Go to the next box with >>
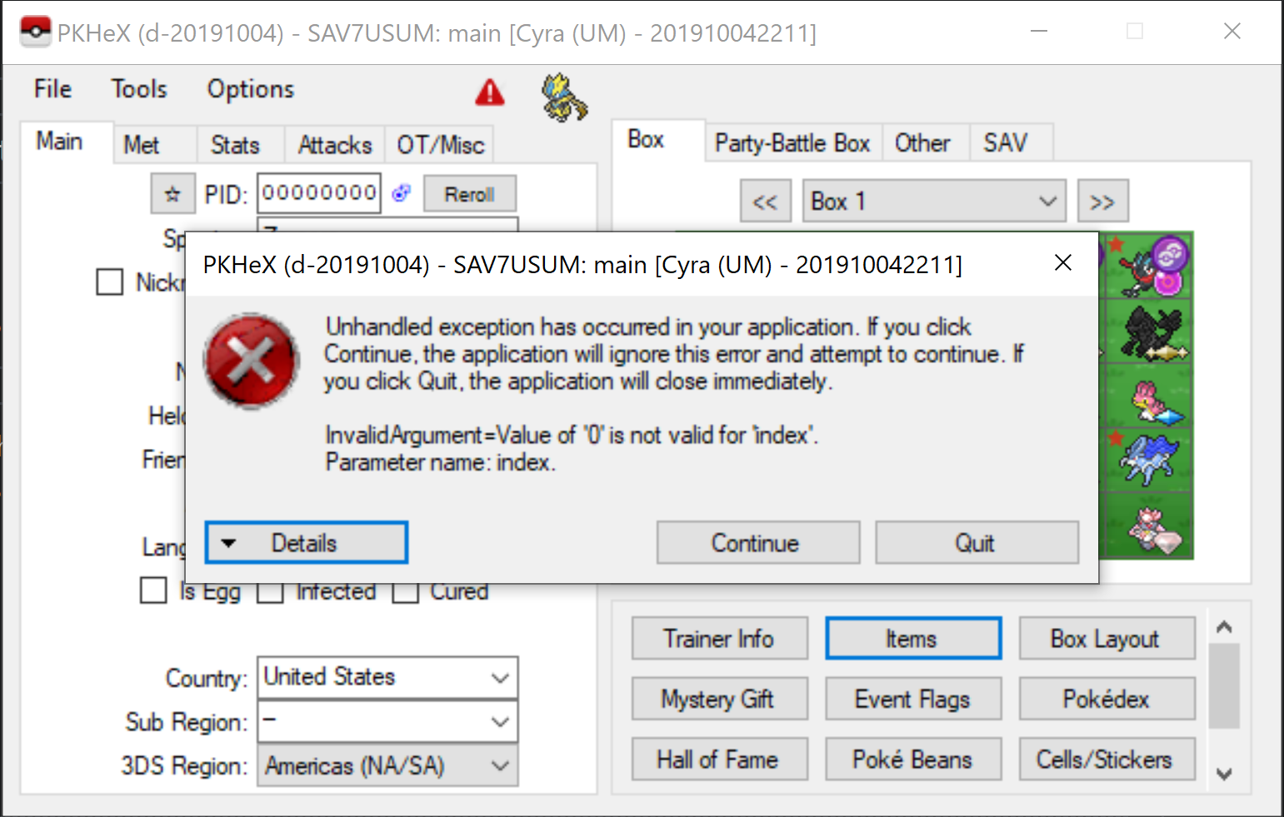 [1102, 202]
